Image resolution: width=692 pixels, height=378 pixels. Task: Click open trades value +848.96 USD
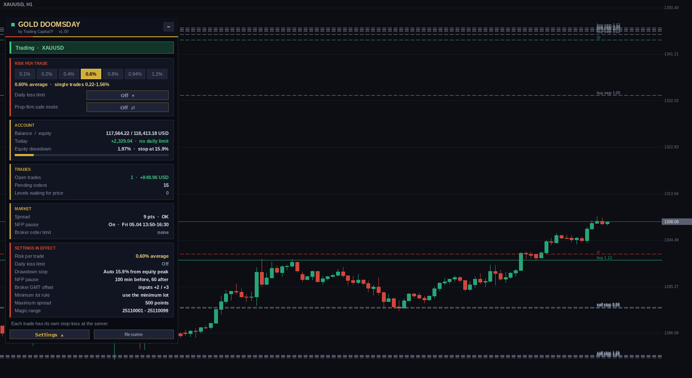[x=154, y=177]
